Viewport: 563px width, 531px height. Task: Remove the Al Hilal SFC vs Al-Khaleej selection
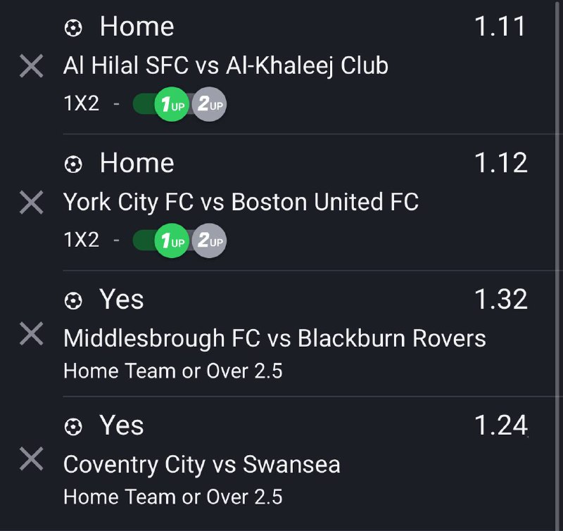tap(31, 67)
